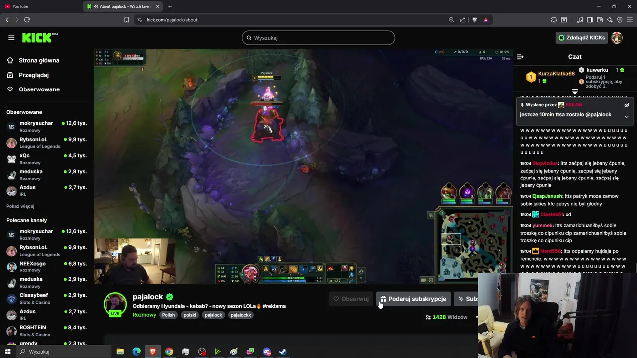Click the Kick Wyszukaj search field
Image resolution: width=637 pixels, height=358 pixels.
[318, 38]
